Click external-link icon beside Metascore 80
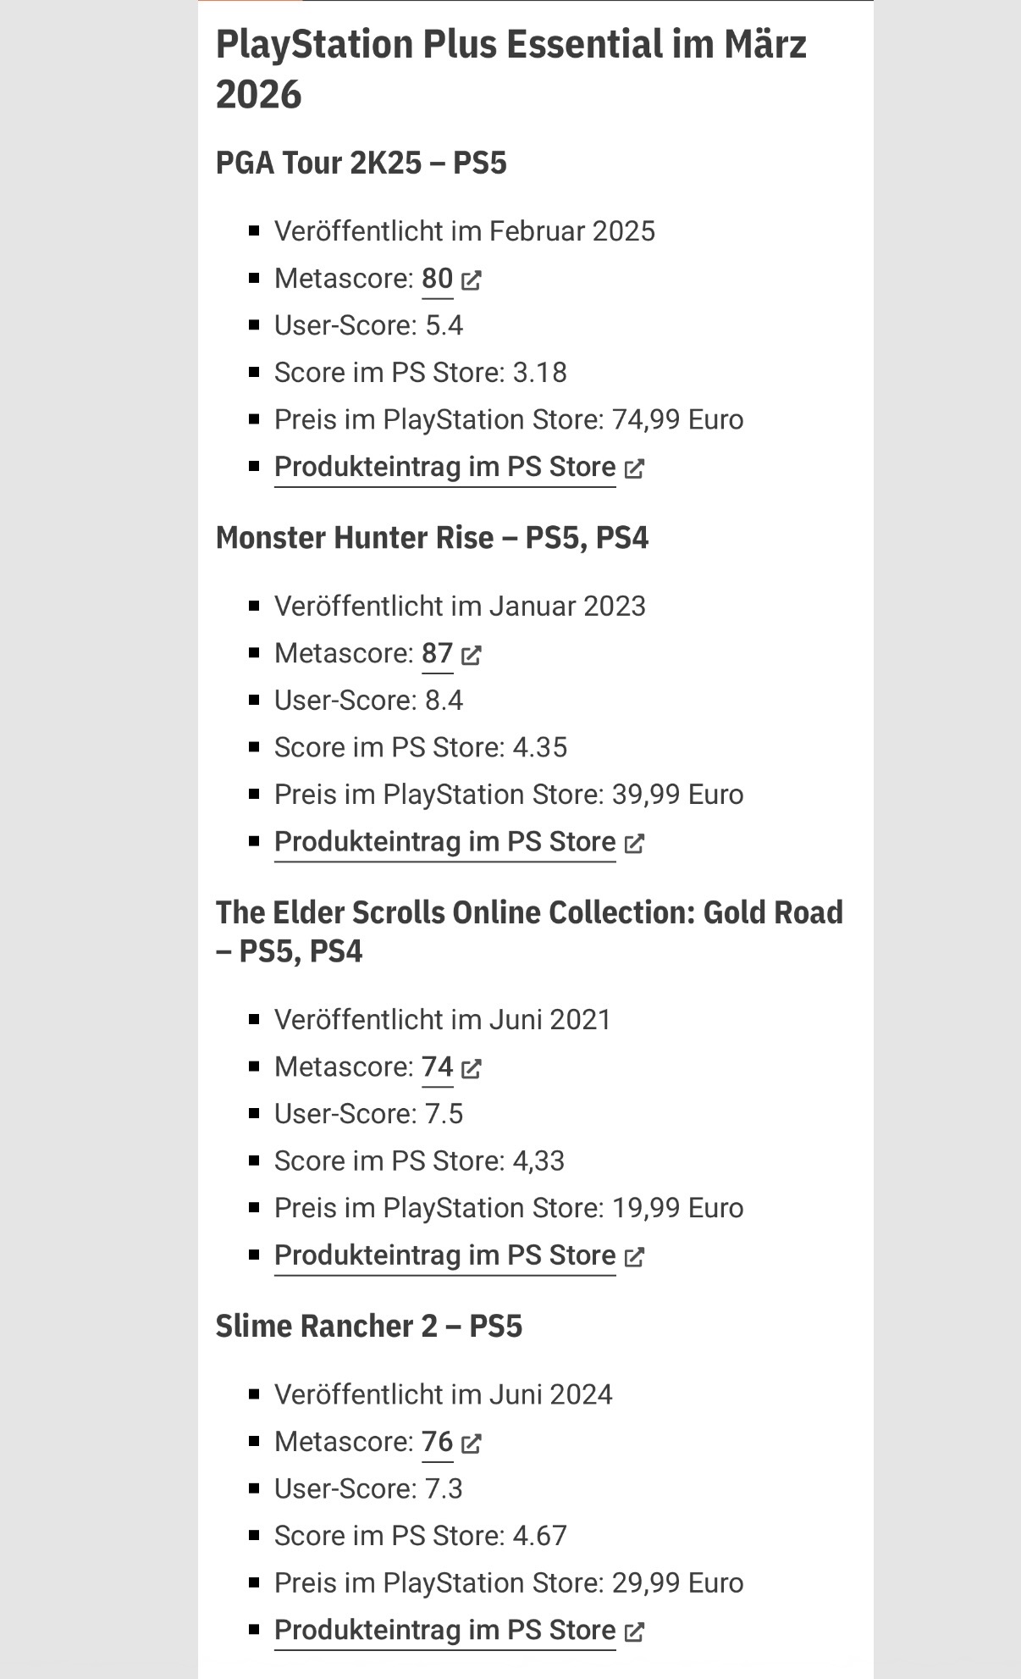This screenshot has height=1679, width=1021. (x=472, y=280)
